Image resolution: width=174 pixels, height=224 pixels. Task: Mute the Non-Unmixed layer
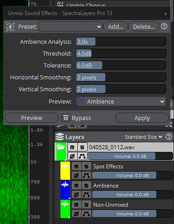pyautogui.click(x=76, y=205)
